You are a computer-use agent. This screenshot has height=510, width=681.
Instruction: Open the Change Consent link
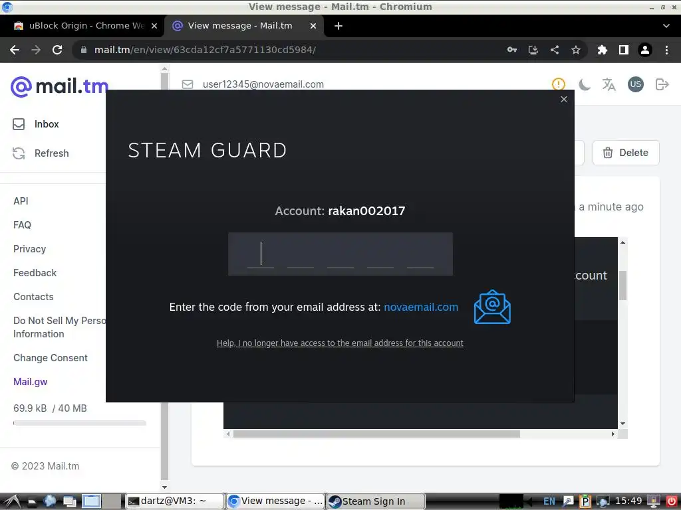[51, 358]
